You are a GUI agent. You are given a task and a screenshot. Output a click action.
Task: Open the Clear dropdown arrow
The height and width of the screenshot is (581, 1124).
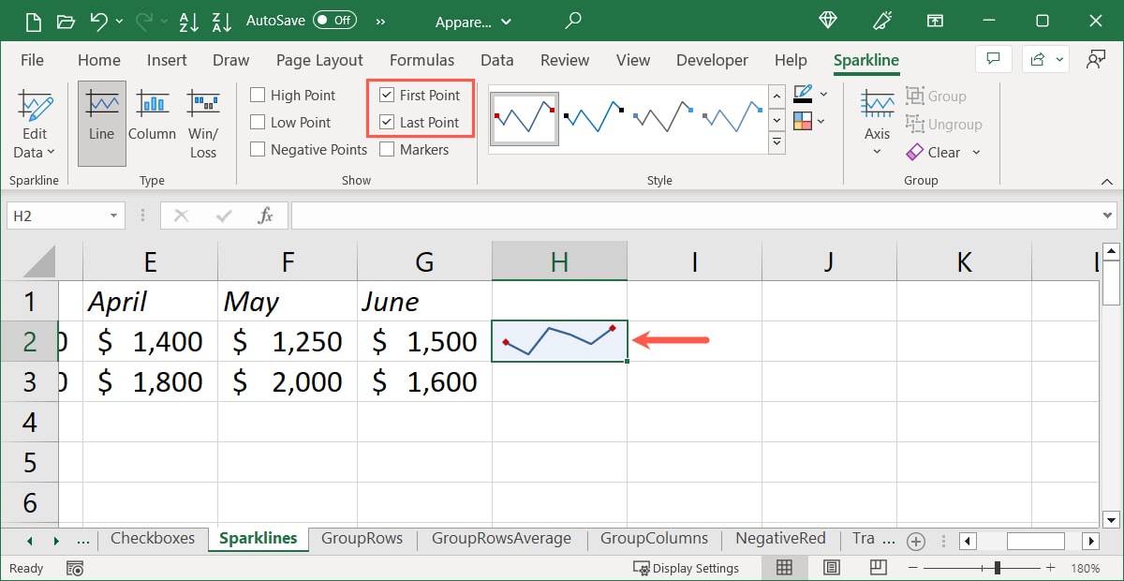tap(976, 153)
